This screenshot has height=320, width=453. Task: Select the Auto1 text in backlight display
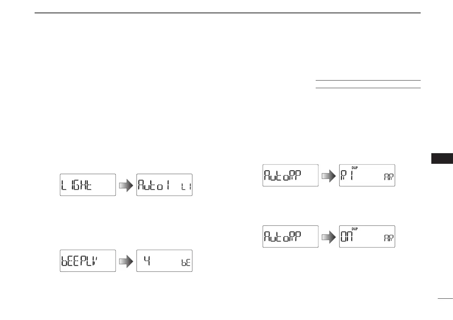click(154, 185)
